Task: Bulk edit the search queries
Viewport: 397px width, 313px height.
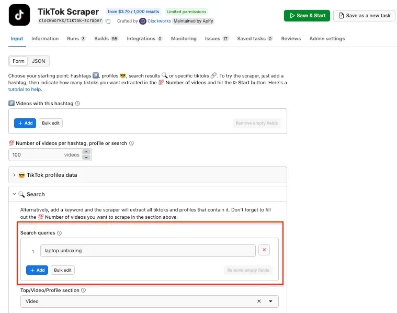Action: click(63, 270)
